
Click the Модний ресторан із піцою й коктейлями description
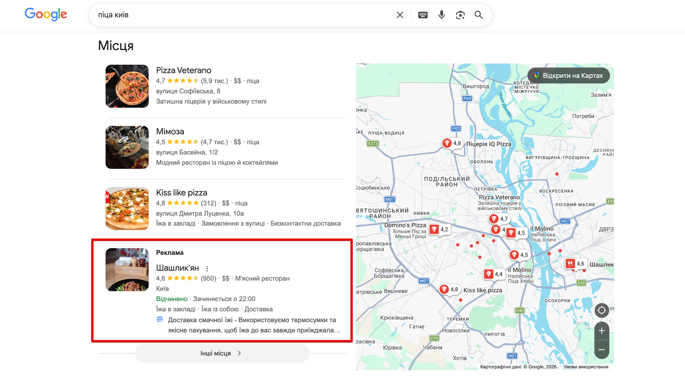pos(217,162)
